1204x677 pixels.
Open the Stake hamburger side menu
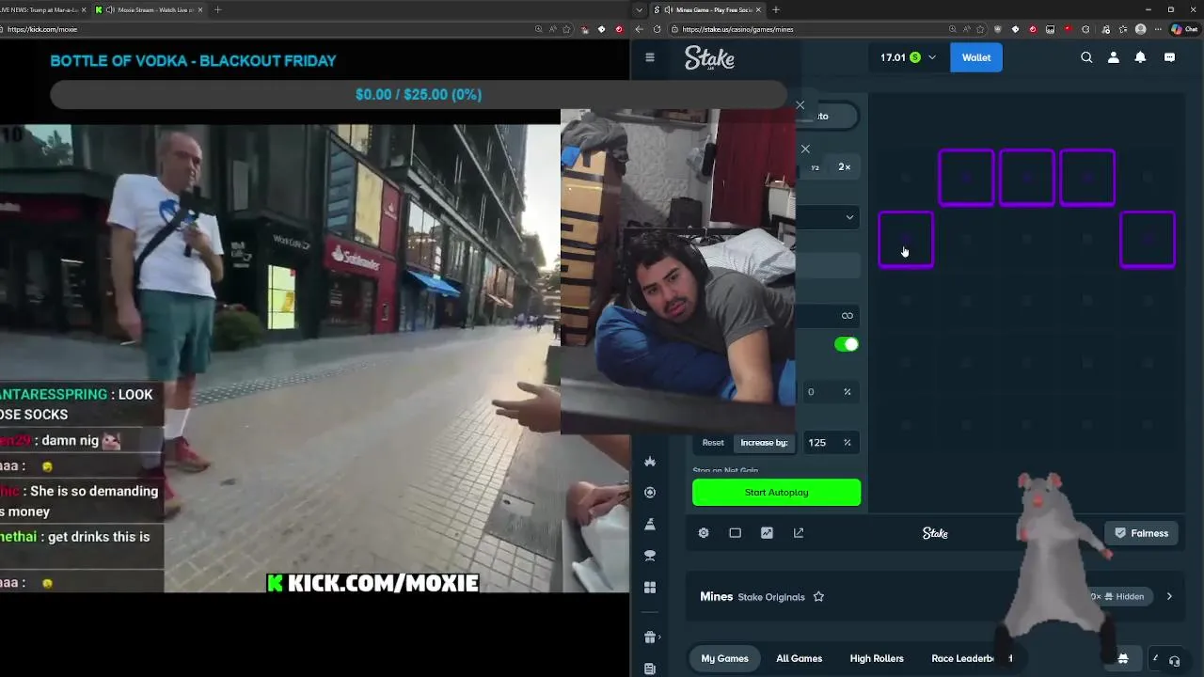click(x=649, y=57)
